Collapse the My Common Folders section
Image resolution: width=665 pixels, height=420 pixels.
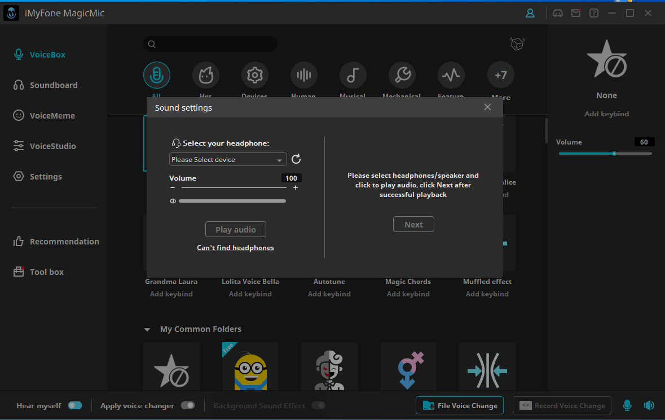coord(147,330)
